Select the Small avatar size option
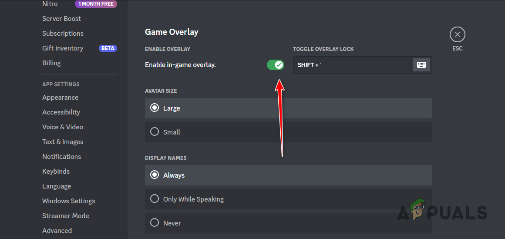 click(x=155, y=132)
